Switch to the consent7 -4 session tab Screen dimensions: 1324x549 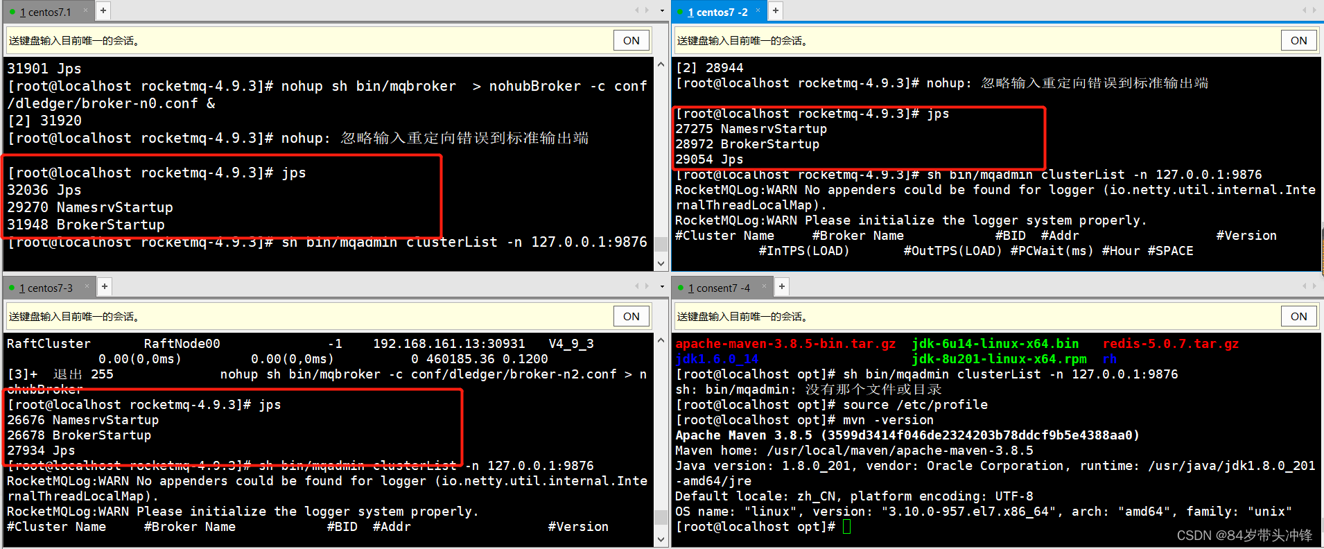(720, 288)
